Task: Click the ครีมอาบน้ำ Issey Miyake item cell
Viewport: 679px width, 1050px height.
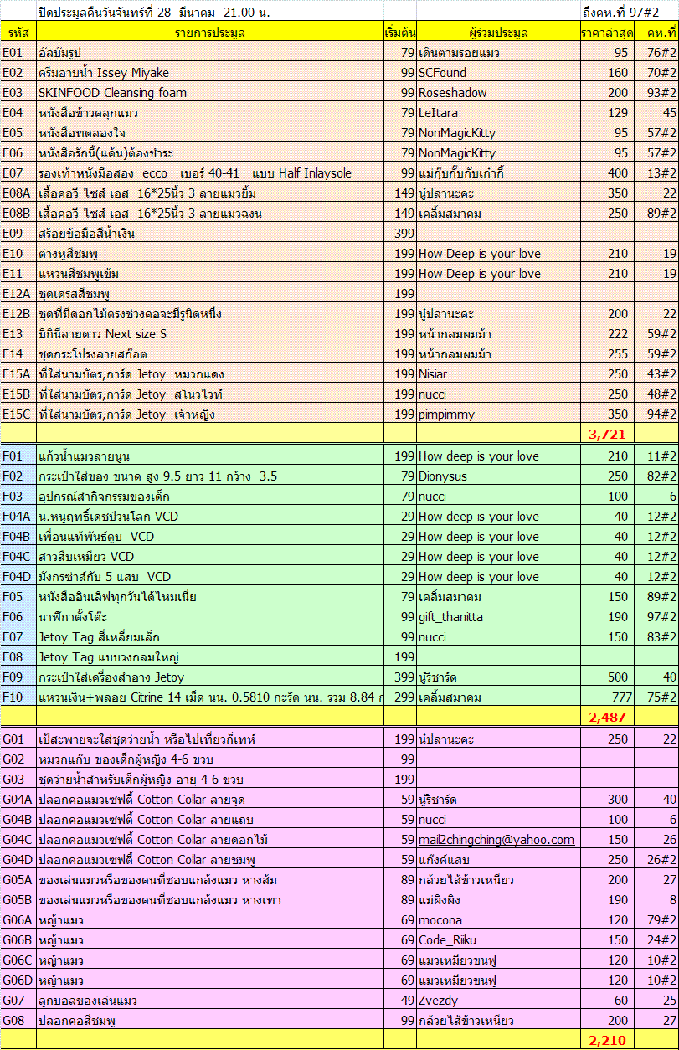Action: point(210,73)
